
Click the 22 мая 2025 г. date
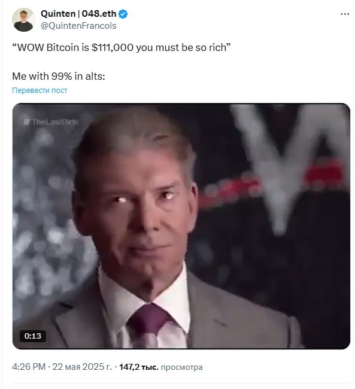pyautogui.click(x=82, y=367)
